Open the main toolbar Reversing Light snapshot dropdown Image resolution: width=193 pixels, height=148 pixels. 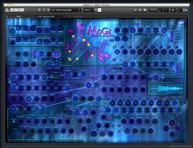66,10
